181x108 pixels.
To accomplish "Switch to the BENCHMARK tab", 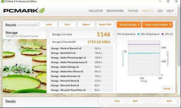I will (115, 11).
